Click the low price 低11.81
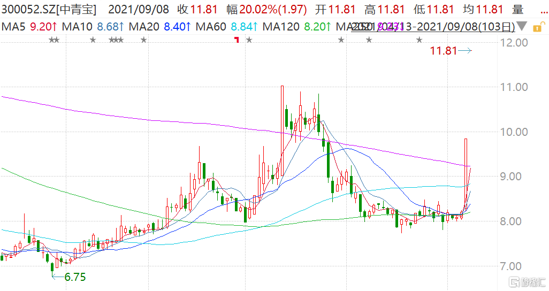Image resolution: width=549 pixels, height=291 pixels. (x=434, y=10)
